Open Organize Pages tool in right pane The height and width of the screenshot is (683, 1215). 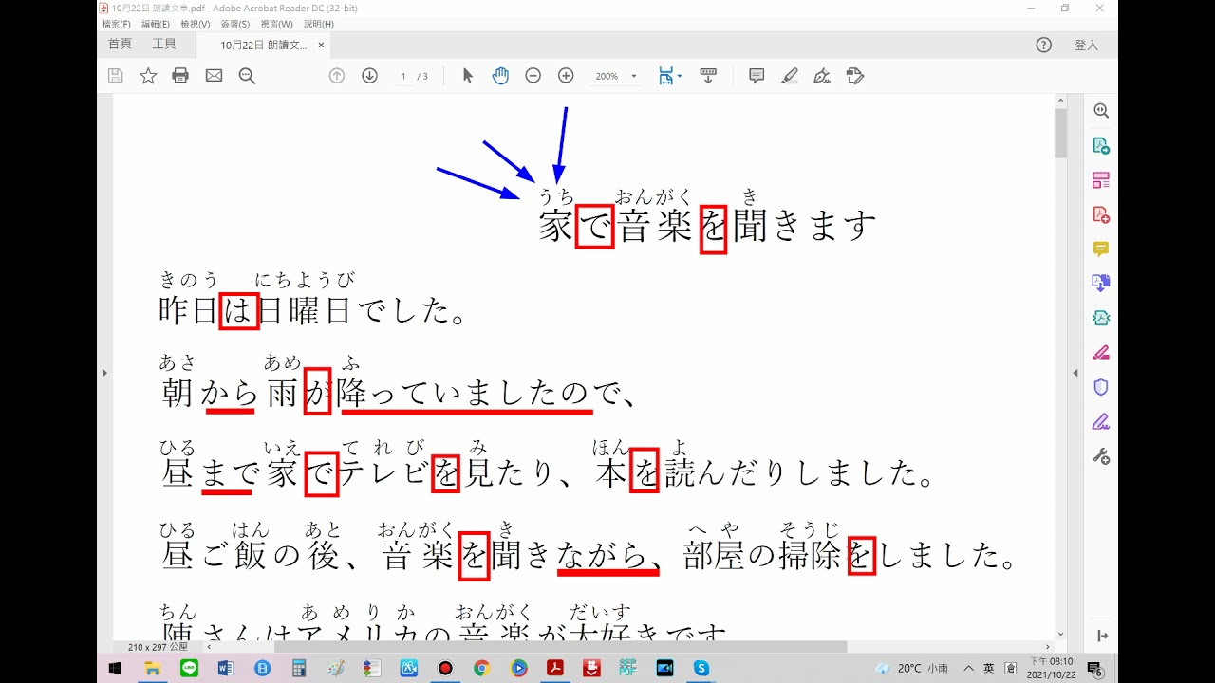click(1101, 180)
